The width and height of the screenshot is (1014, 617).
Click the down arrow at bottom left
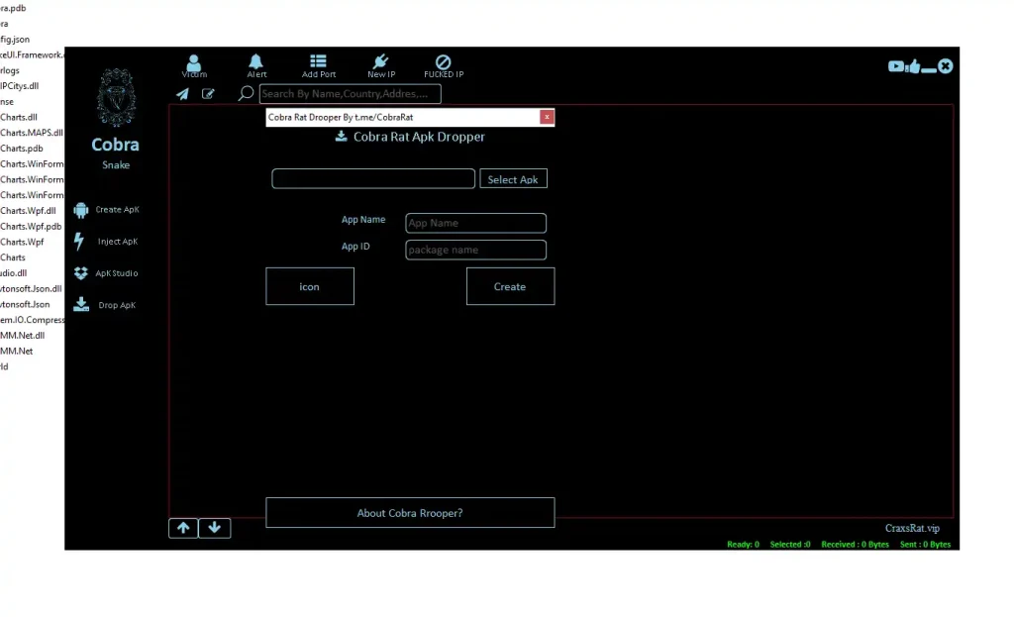[x=214, y=528]
